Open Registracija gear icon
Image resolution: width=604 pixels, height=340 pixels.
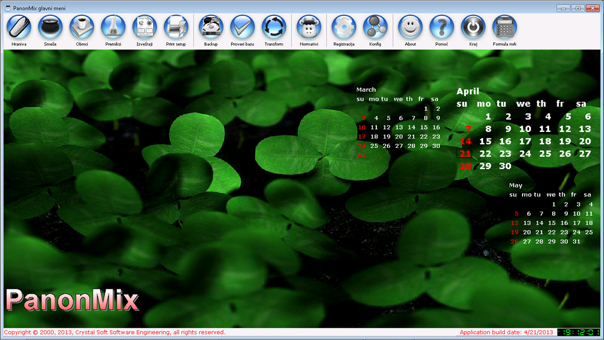[x=344, y=27]
